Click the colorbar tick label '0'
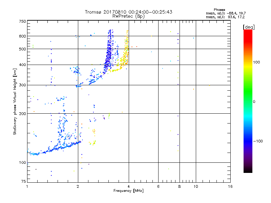Viewport: 271px width, 203px height. coord(254,102)
